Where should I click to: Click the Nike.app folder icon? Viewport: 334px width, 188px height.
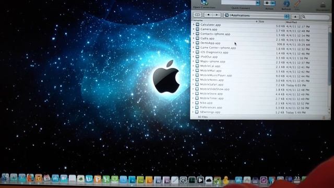(197, 102)
